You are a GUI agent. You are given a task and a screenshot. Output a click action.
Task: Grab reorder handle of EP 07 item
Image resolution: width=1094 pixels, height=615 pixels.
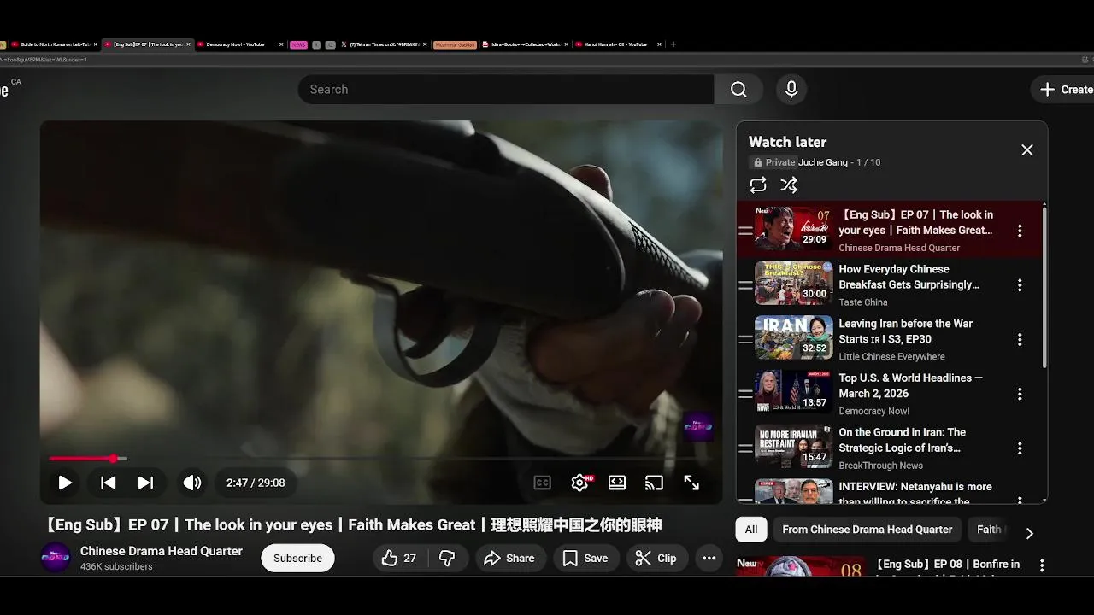(745, 231)
